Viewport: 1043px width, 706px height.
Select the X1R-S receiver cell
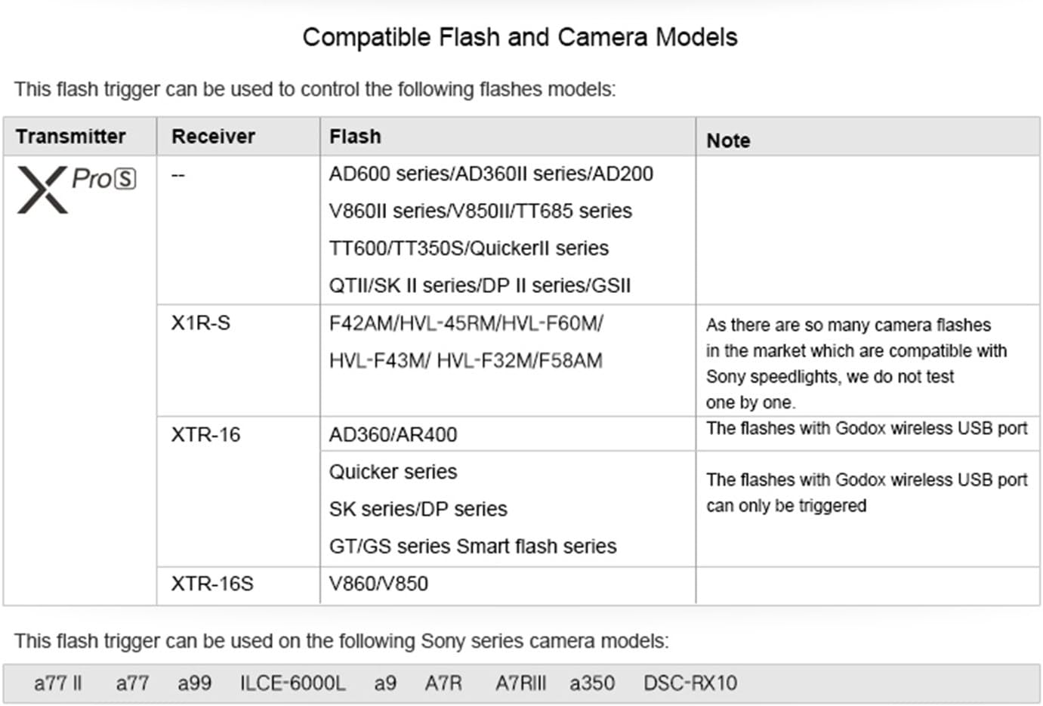[200, 323]
